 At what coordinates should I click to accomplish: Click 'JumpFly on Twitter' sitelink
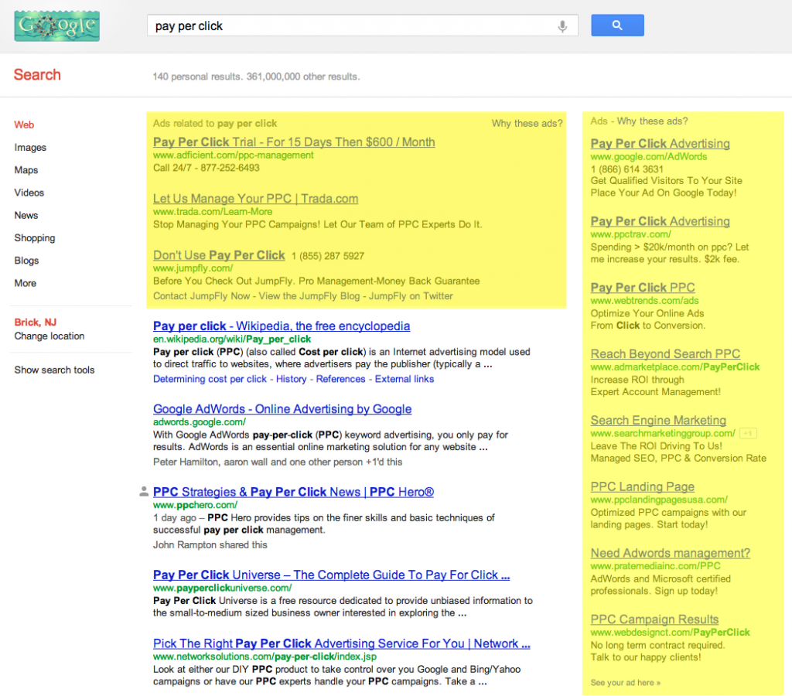click(x=411, y=296)
